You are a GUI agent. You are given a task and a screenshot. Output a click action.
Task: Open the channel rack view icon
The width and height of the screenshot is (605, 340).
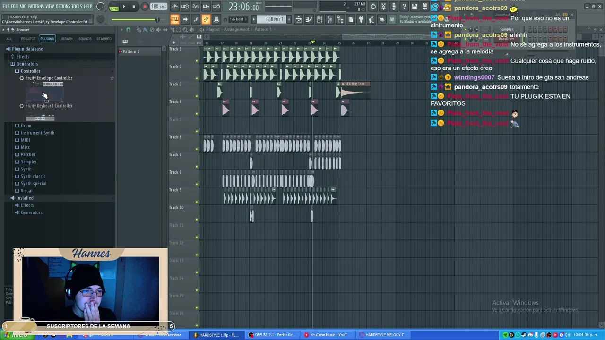coord(320,19)
